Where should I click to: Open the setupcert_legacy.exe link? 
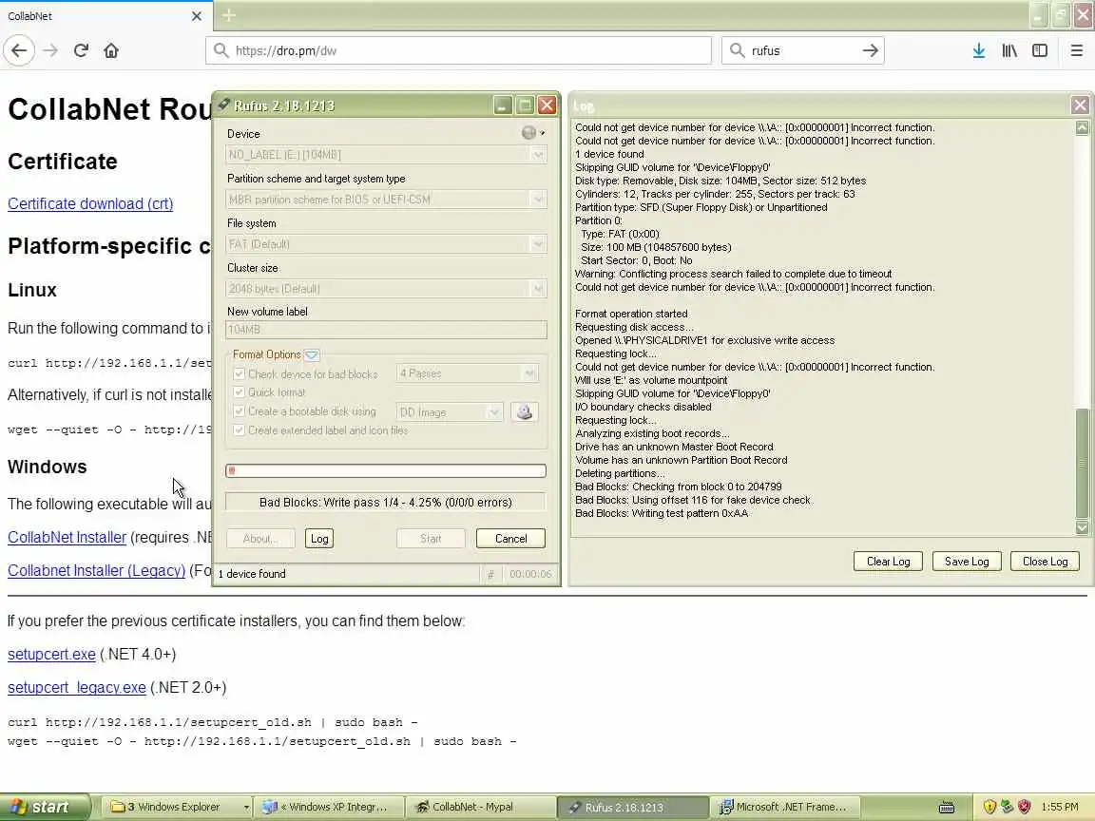tap(77, 688)
